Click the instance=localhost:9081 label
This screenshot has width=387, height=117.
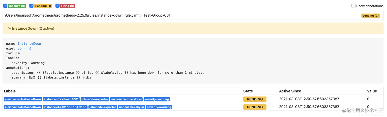point(61,99)
